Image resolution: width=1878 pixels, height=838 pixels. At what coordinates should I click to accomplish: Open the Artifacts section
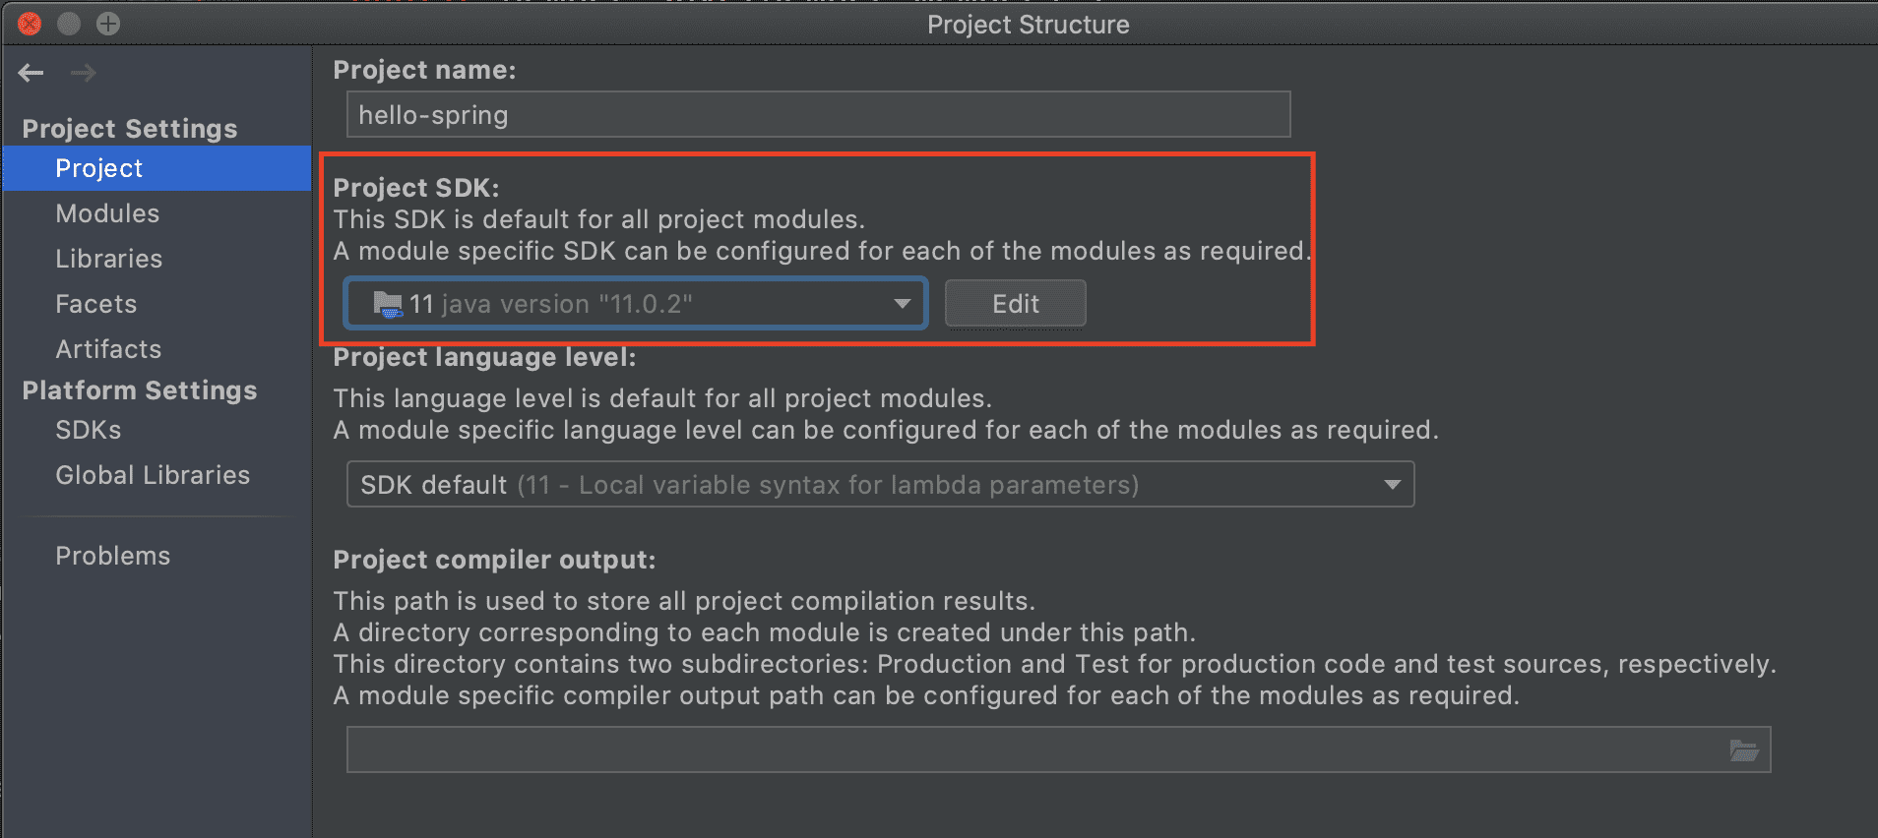pos(108,349)
